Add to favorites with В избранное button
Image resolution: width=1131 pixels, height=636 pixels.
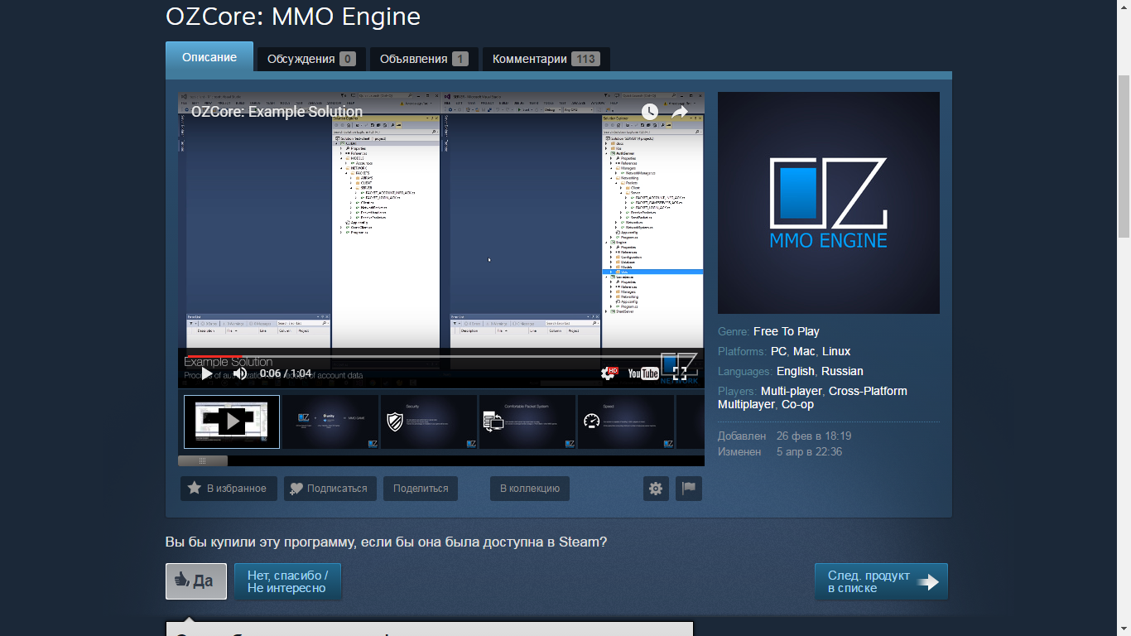[x=229, y=489]
